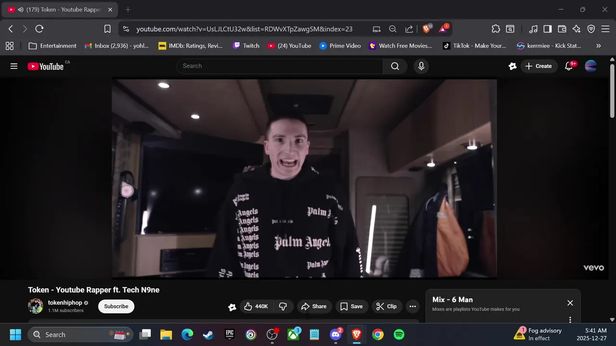Go to the YouTube home logo
The width and height of the screenshot is (616, 346).
coord(46,66)
